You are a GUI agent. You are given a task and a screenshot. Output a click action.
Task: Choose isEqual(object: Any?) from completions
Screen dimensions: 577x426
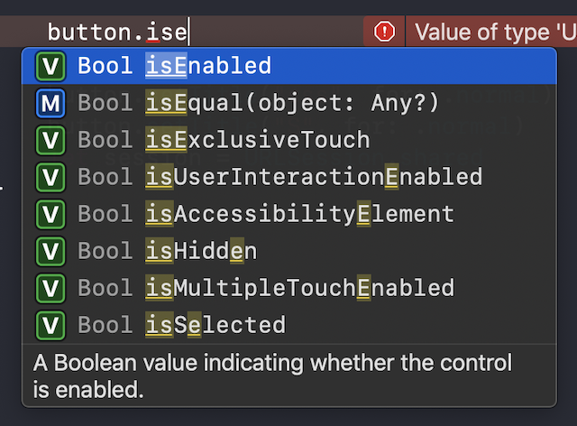click(x=292, y=103)
